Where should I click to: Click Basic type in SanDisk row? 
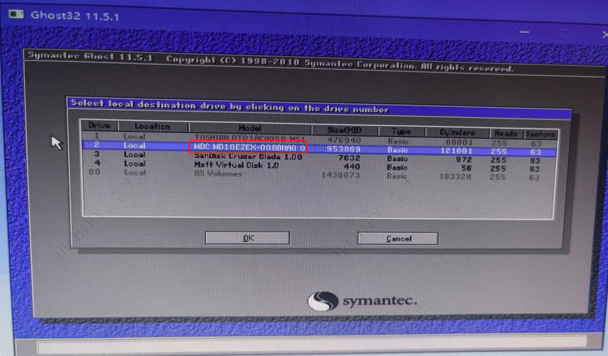pyautogui.click(x=397, y=159)
